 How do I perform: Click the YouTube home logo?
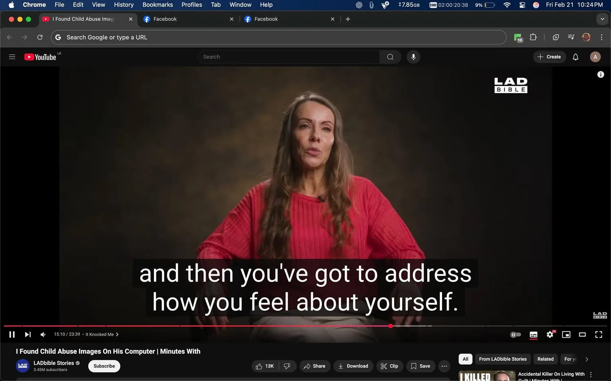coord(40,57)
